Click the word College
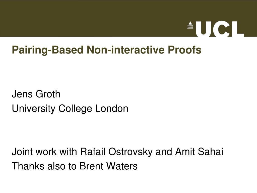257x193 pixels. click(x=75, y=109)
